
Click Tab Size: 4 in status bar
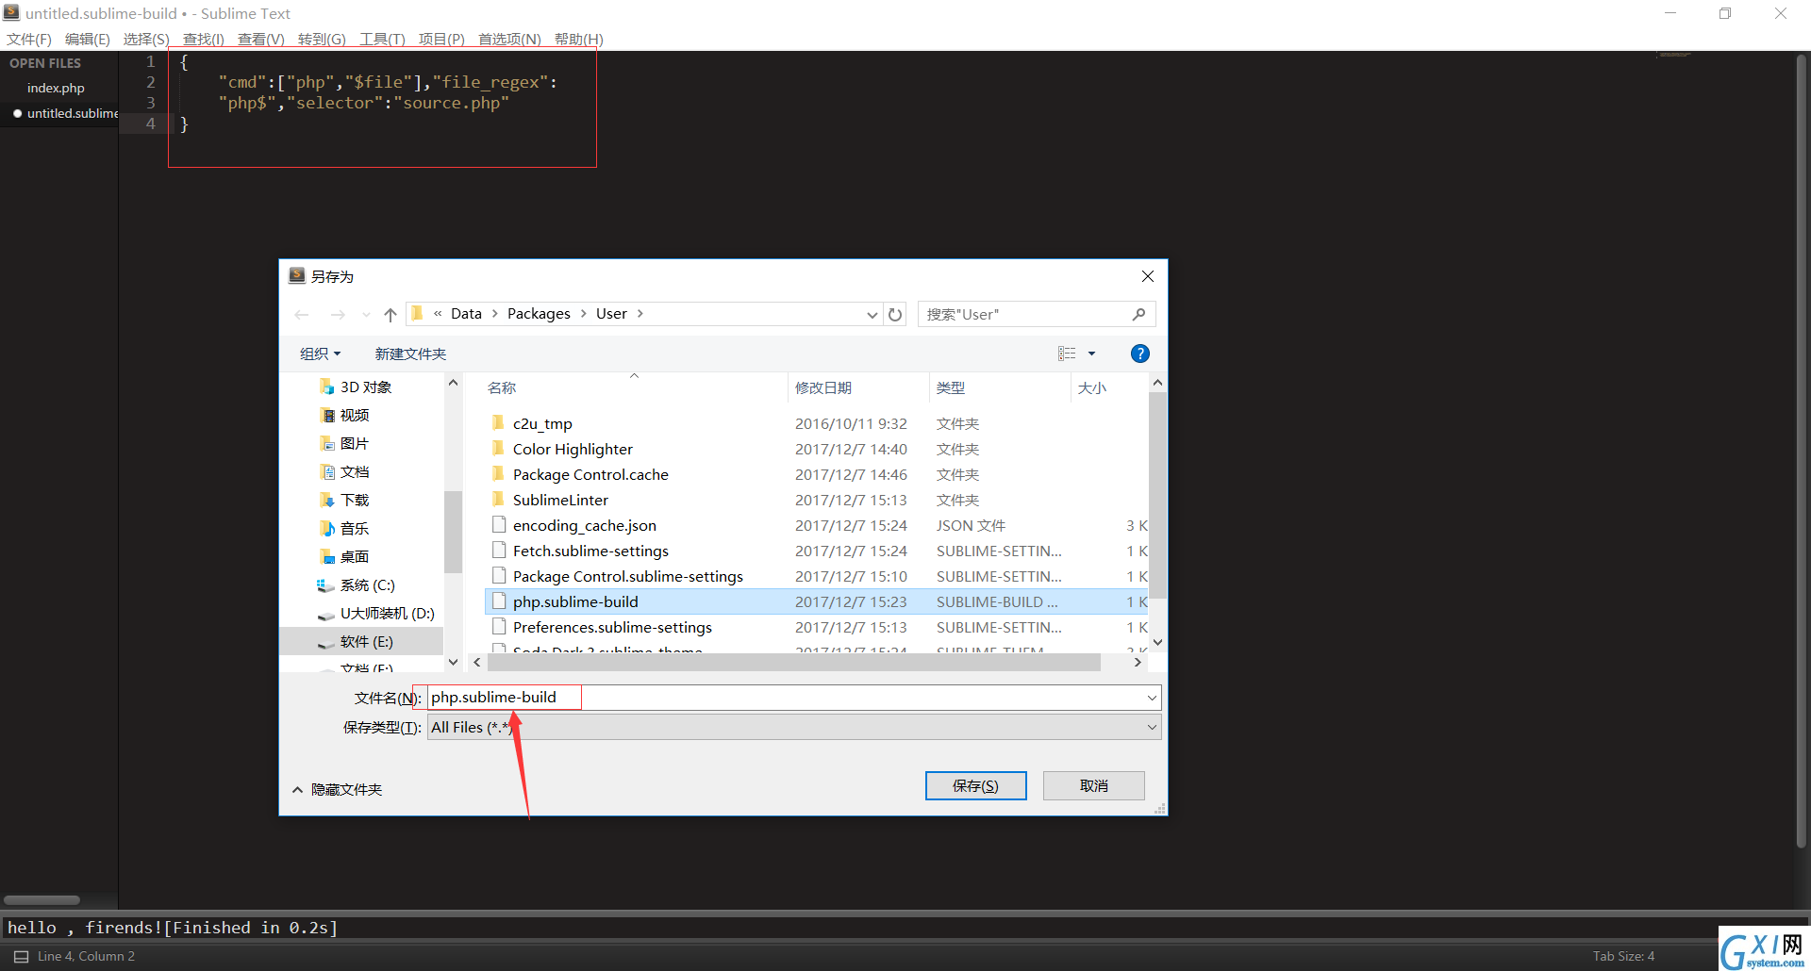click(x=1623, y=956)
